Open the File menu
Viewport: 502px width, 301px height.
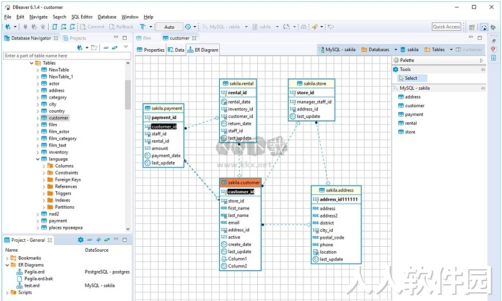[x=7, y=17]
